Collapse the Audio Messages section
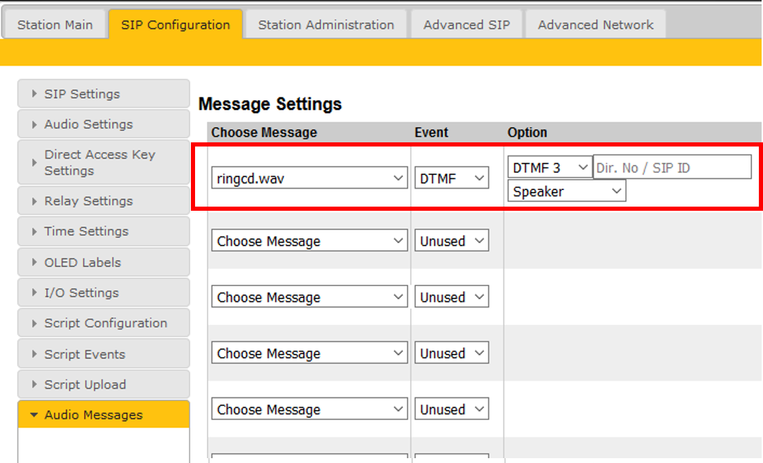Screen dimensions: 763x463 coord(103,415)
